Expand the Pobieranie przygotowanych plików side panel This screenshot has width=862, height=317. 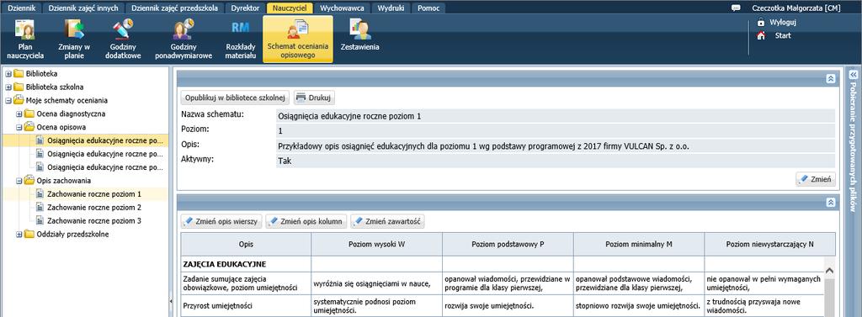854,74
